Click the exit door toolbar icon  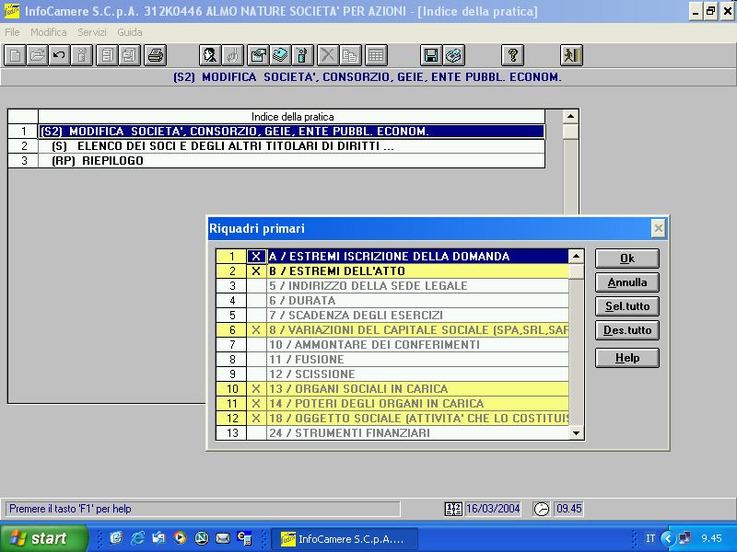pyautogui.click(x=571, y=56)
